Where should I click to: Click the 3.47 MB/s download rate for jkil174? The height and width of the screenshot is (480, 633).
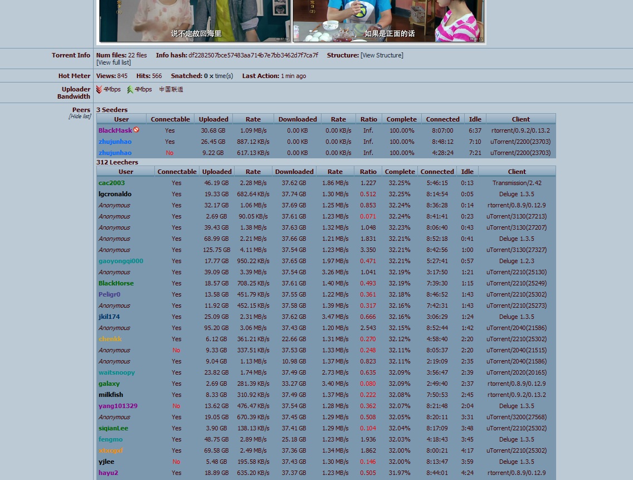tap(335, 317)
